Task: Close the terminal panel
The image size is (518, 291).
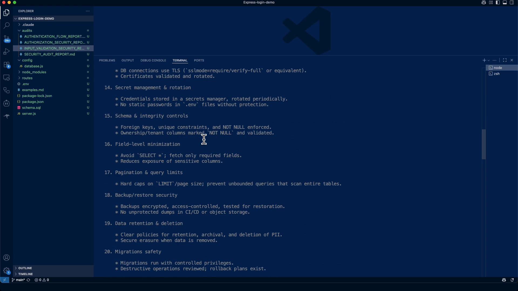Action: pos(512,60)
